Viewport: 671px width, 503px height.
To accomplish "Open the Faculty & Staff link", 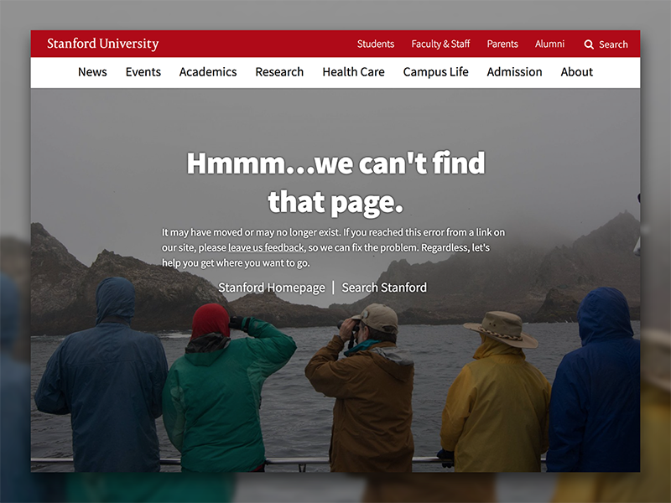I will 441,44.
